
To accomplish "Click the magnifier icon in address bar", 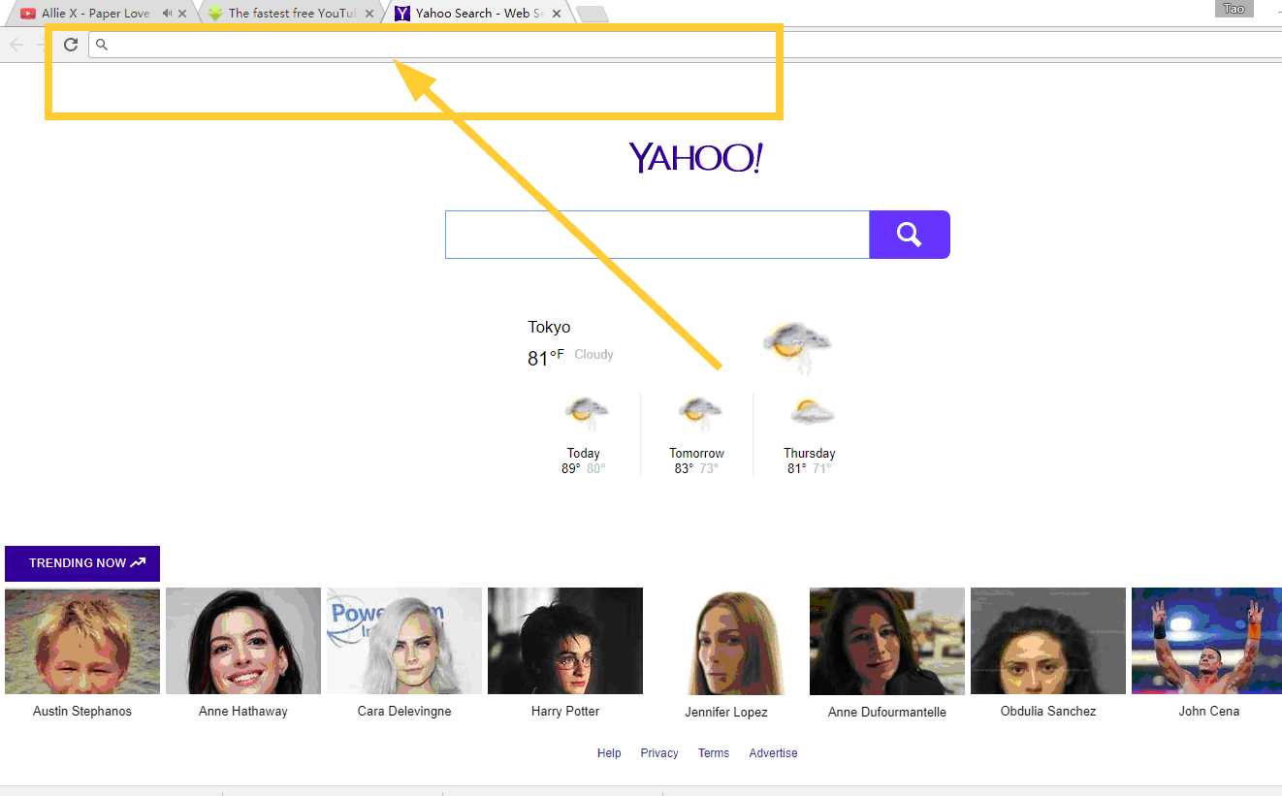I will pyautogui.click(x=102, y=45).
